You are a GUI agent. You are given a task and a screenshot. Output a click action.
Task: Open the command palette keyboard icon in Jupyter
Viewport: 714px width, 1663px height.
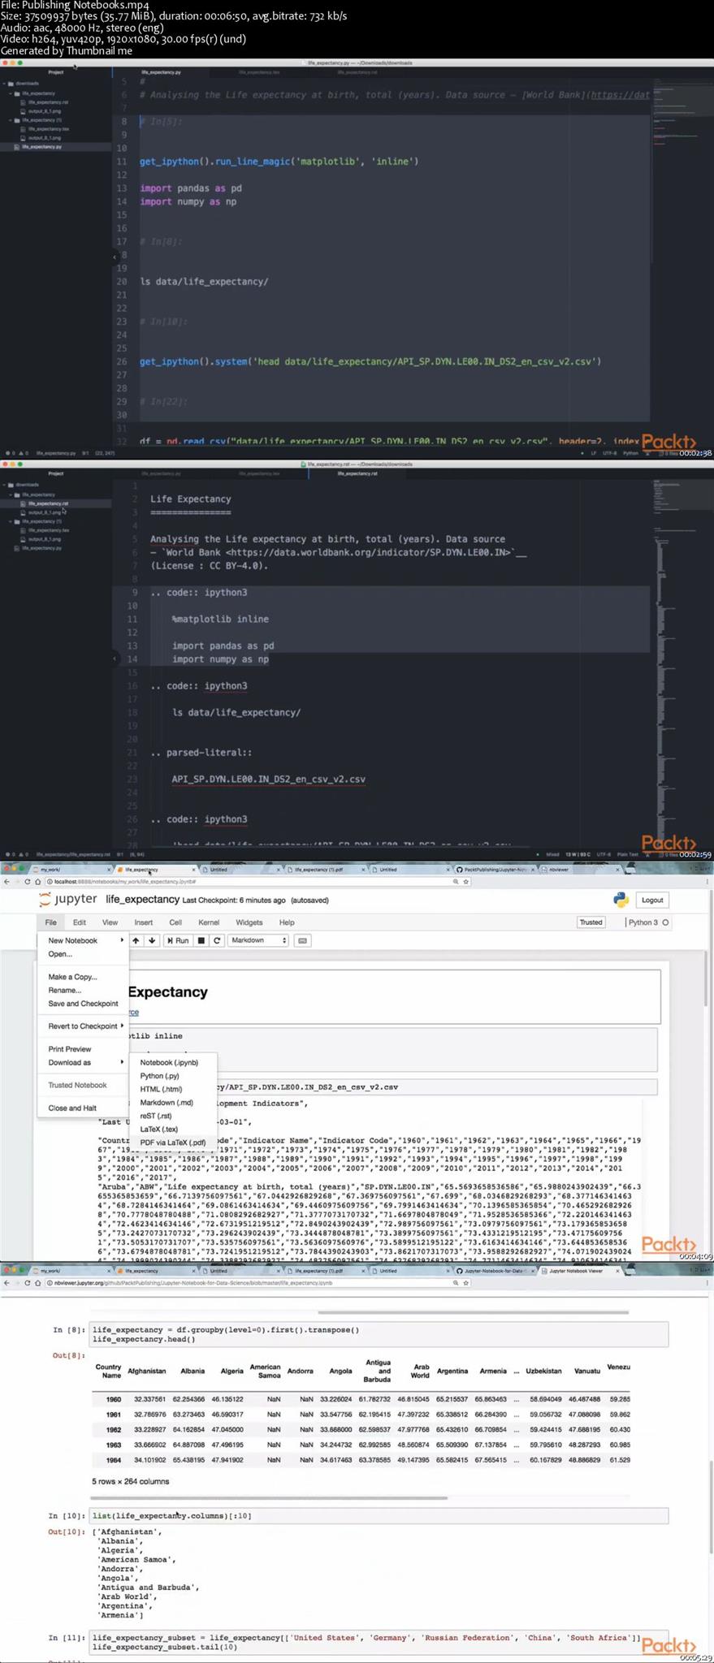[x=302, y=940]
